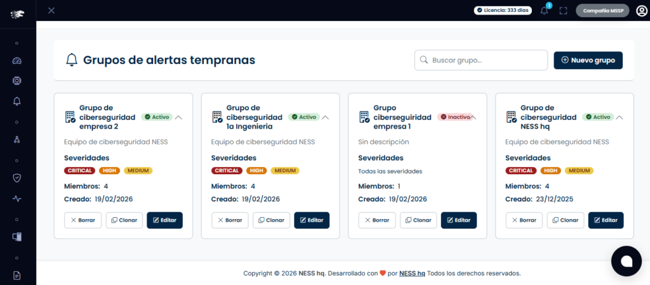Click the shield check icon in sidebar
Image resolution: width=650 pixels, height=285 pixels.
pos(17,178)
